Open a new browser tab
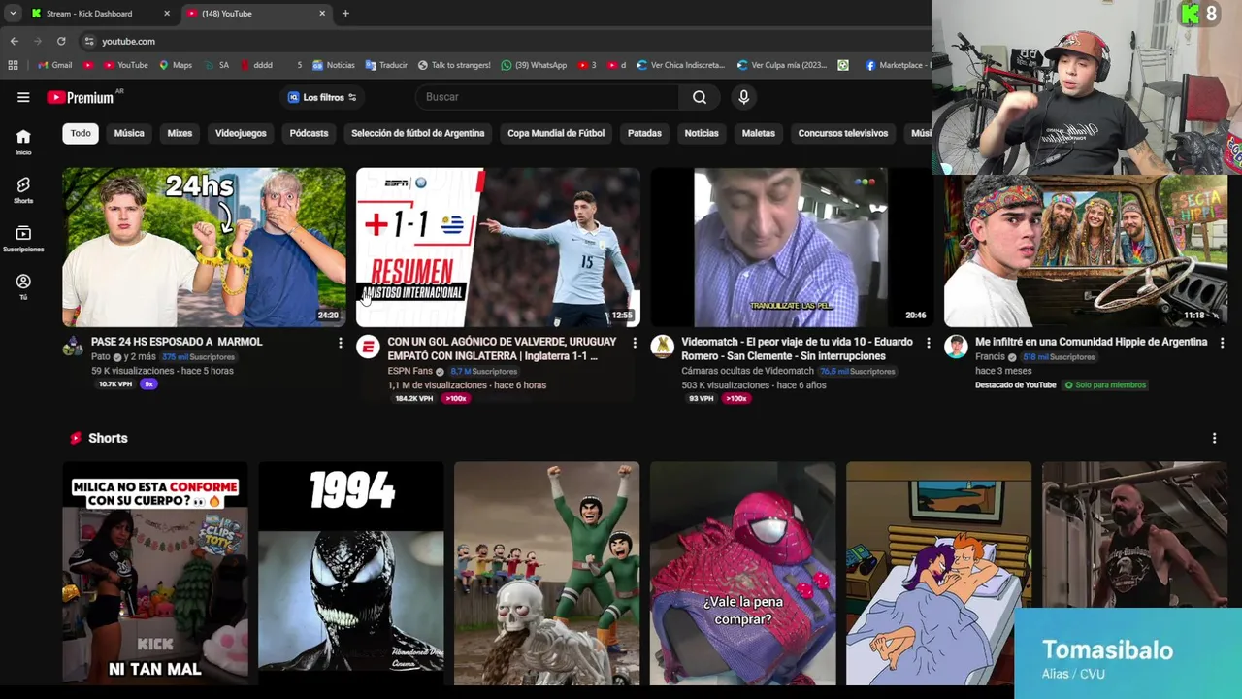1242x699 pixels. click(345, 14)
